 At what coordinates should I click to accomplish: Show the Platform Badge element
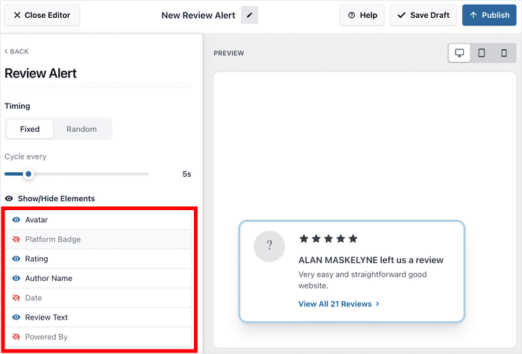[16, 239]
